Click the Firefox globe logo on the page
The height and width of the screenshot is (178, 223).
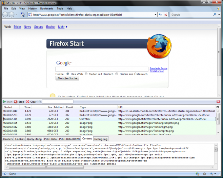point(159,46)
